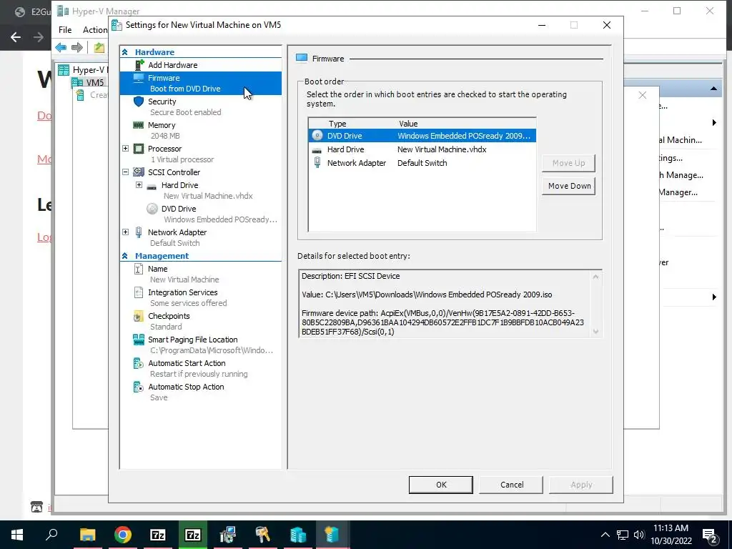Image resolution: width=732 pixels, height=549 pixels.
Task: Click the DVD disc icon in boot order list
Action: [x=317, y=135]
